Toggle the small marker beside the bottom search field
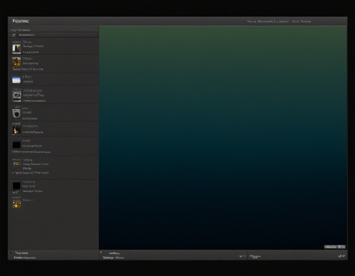This screenshot has width=355, height=276. pyautogui.click(x=101, y=252)
